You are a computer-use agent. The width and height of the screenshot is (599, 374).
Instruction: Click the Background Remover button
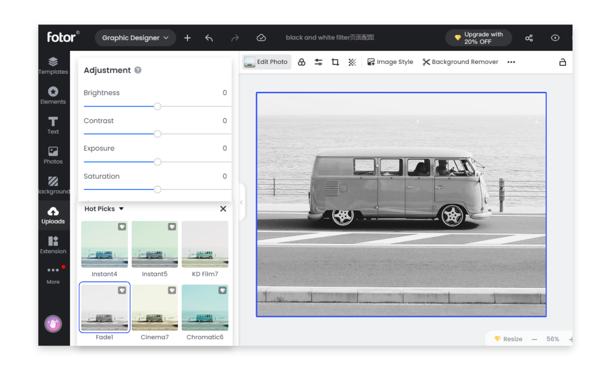pos(460,62)
